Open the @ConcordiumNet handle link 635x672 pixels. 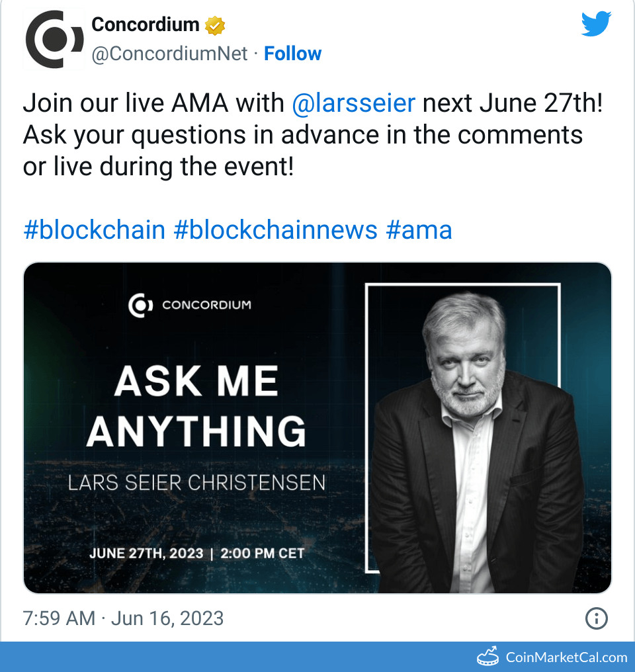point(169,54)
